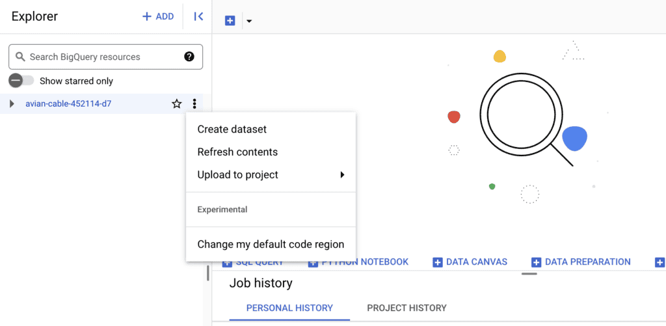The height and width of the screenshot is (326, 666).
Task: Select the avian-cable-452114-d7 project name
Action: click(68, 103)
